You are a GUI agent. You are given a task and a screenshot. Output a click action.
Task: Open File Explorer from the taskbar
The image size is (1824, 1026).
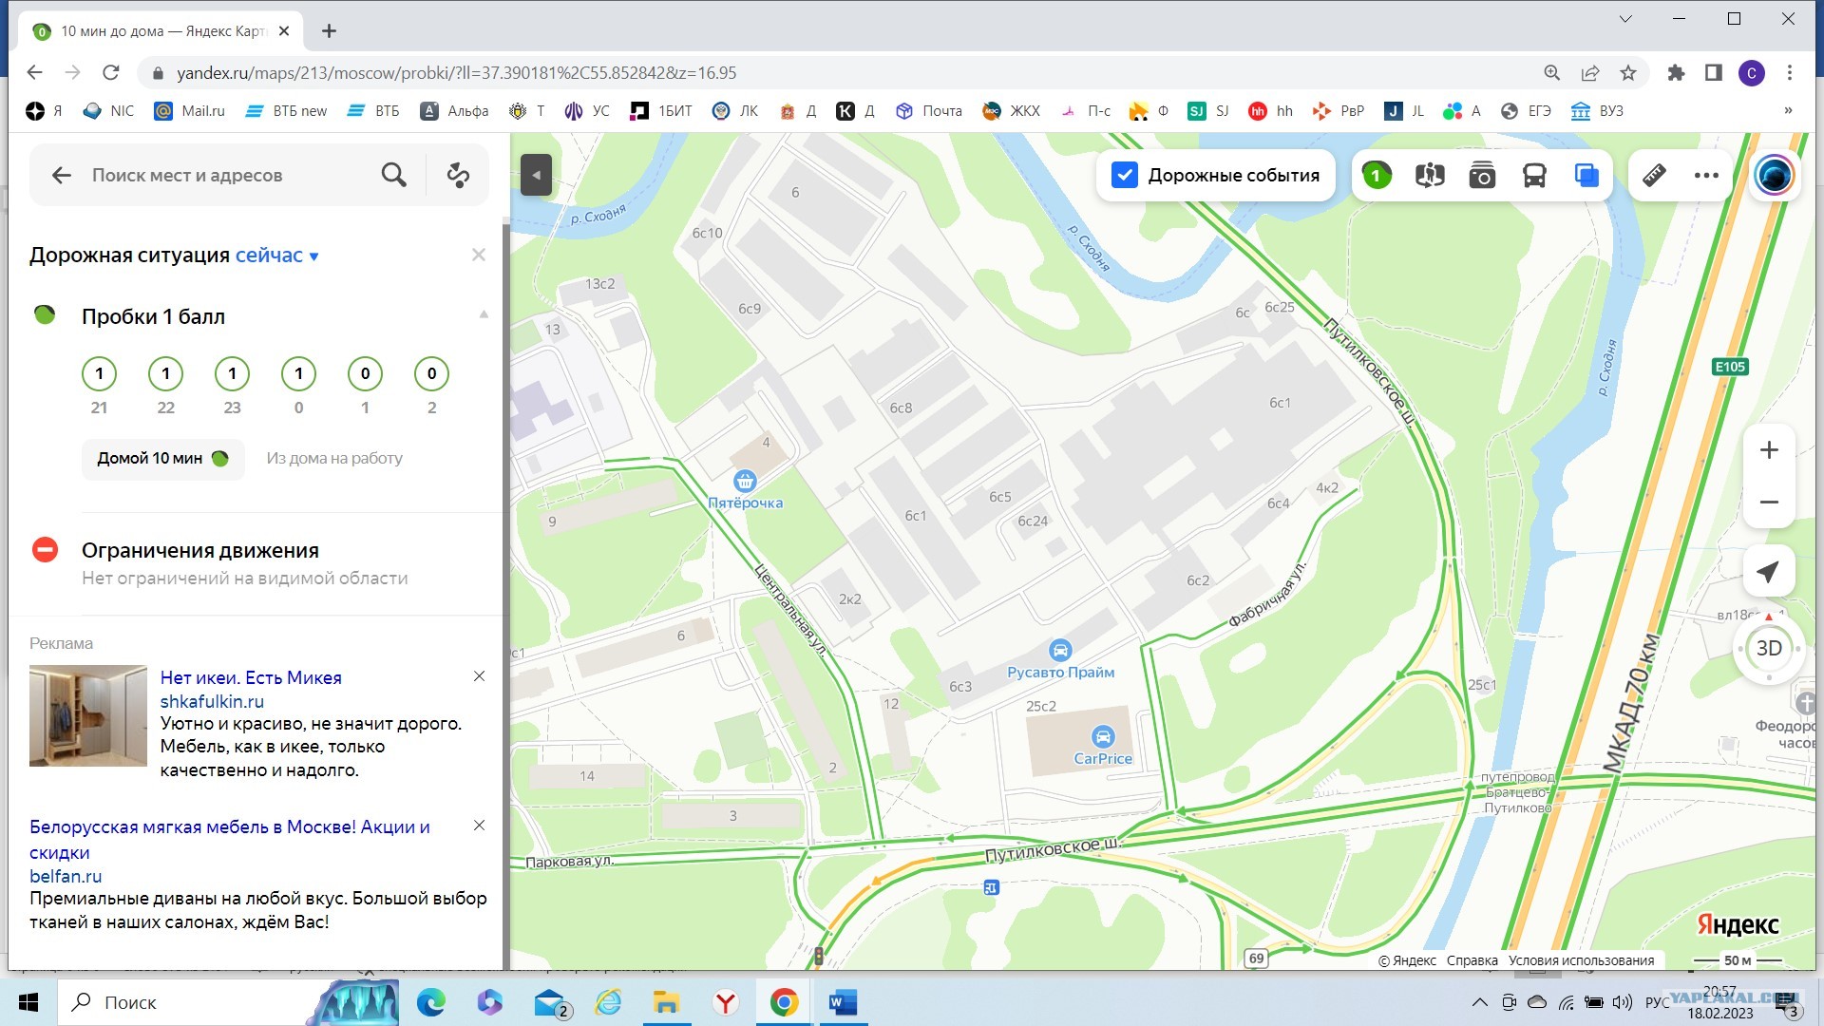click(667, 1002)
